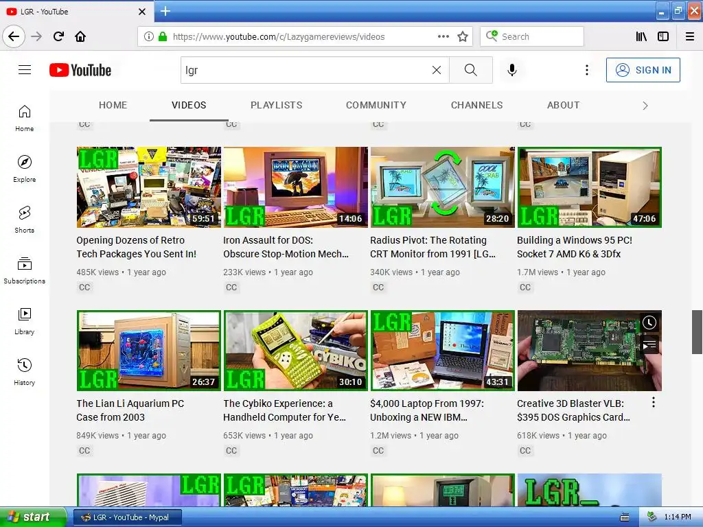Switch to the CHANNELS tab
The image size is (703, 527).
476,105
